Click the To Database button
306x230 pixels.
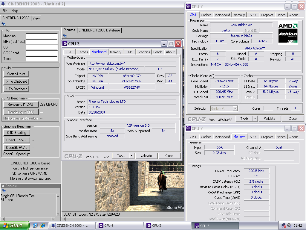pyautogui.click(x=16, y=89)
